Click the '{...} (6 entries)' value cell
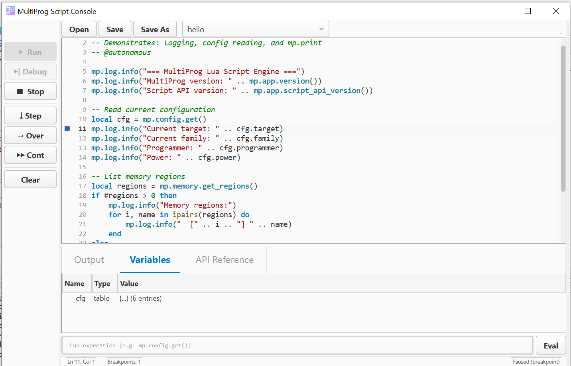 pyautogui.click(x=141, y=298)
